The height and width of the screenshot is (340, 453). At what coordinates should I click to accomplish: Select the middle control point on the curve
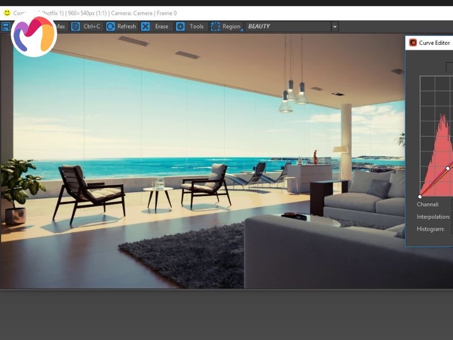coord(448,168)
